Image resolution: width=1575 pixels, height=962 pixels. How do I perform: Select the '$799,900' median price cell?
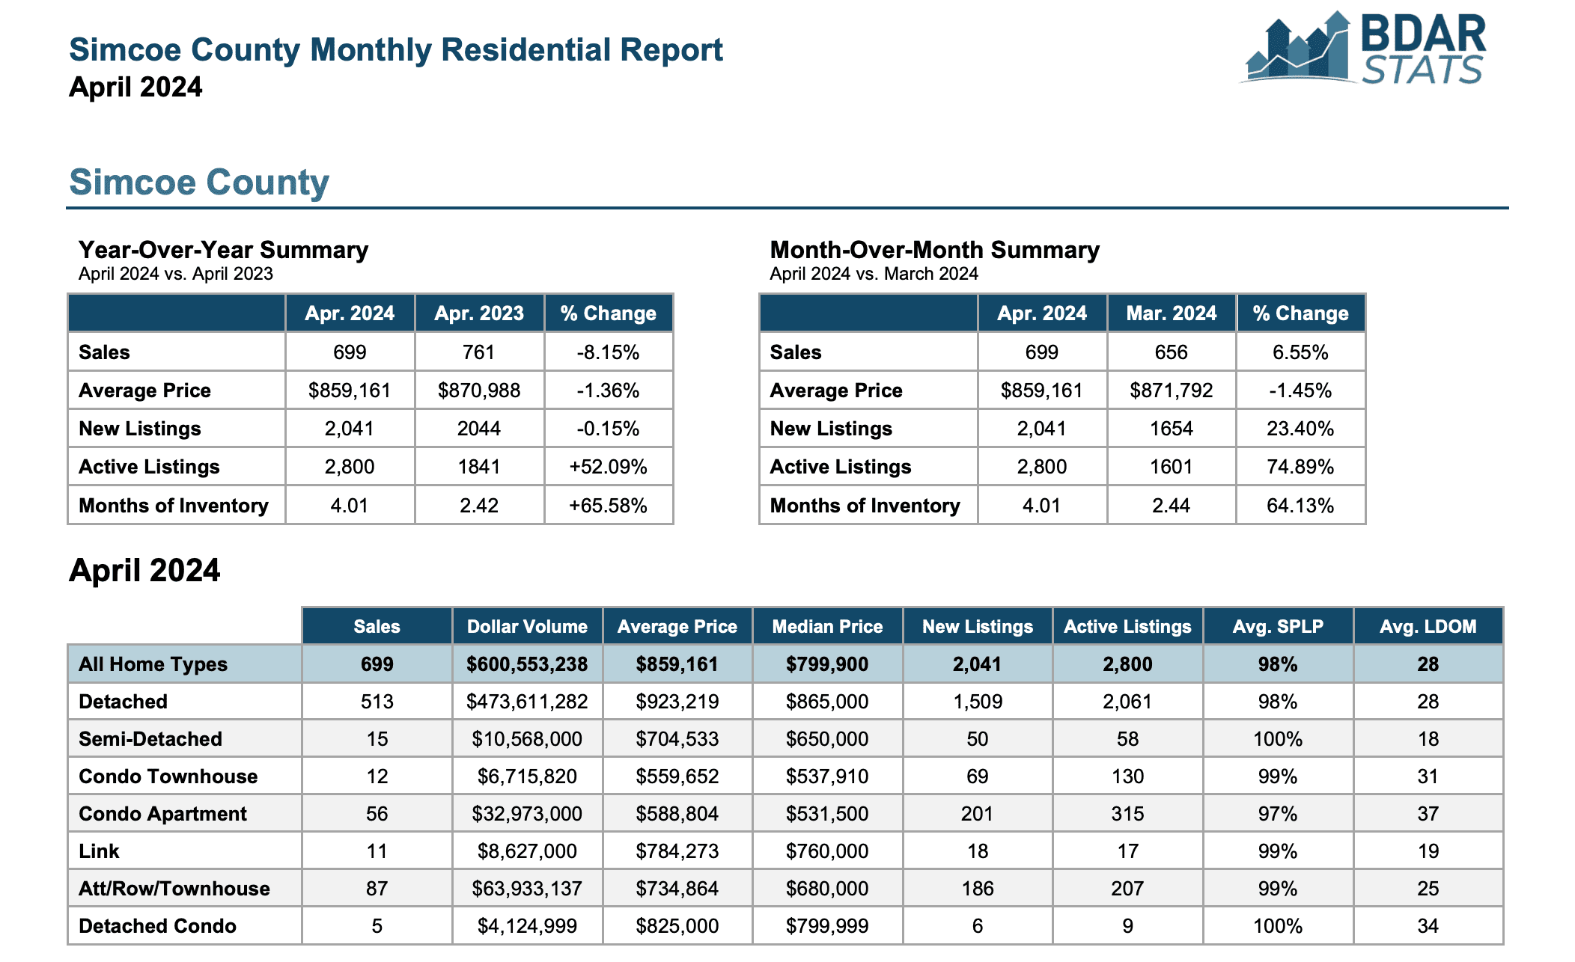coord(828,664)
